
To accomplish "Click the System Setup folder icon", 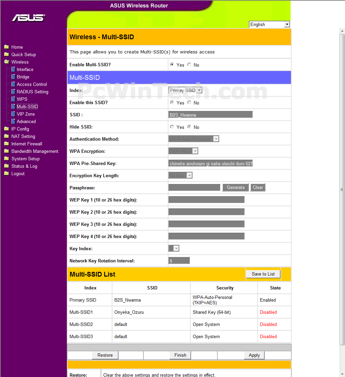I will [7, 159].
